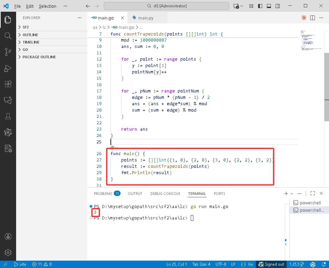Change UTF-8 file encoding
The image size is (329, 268).
[x=221, y=264]
